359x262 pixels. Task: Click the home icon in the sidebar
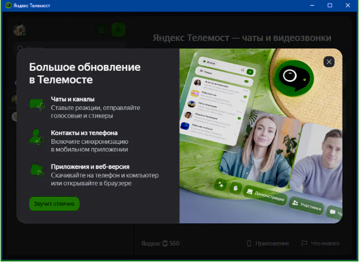click(x=102, y=30)
